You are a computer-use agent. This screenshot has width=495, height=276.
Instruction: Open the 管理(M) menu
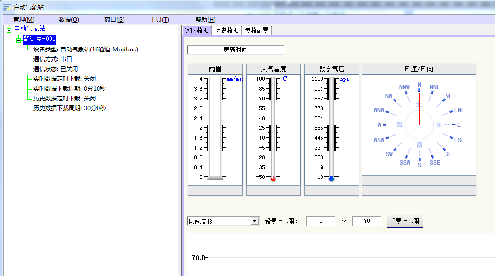24,20
